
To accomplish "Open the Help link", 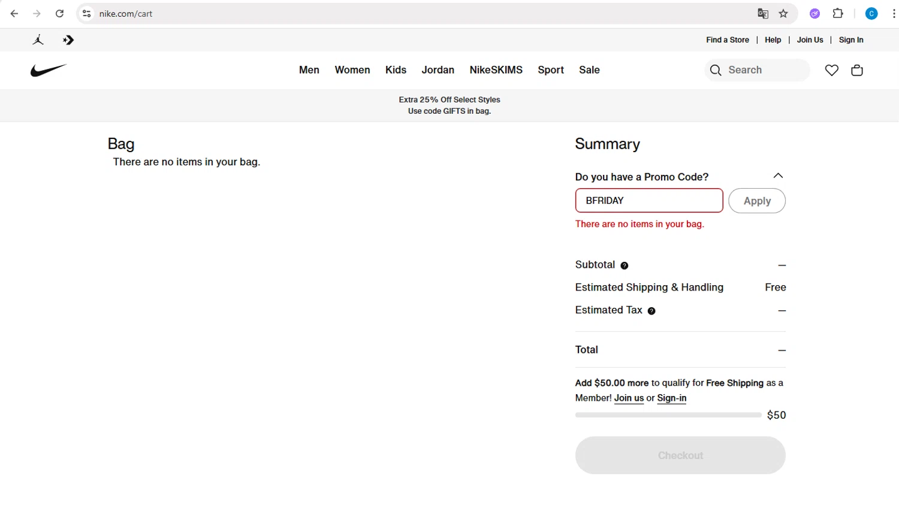I will pyautogui.click(x=773, y=40).
